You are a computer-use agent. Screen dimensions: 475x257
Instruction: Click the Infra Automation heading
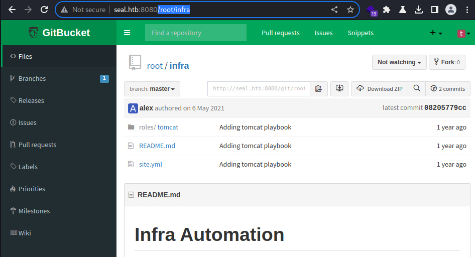tap(209, 234)
